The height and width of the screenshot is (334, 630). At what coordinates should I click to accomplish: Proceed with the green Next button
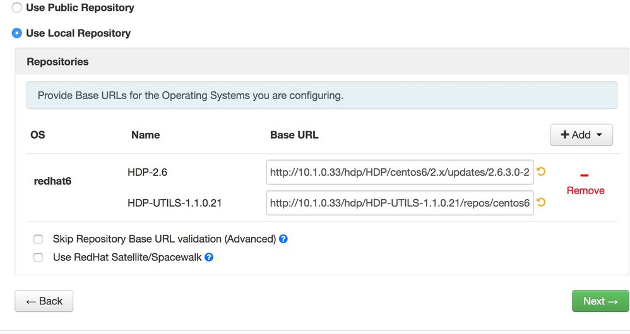(600, 301)
